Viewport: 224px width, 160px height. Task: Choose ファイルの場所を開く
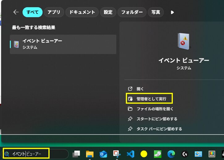pos(155,109)
